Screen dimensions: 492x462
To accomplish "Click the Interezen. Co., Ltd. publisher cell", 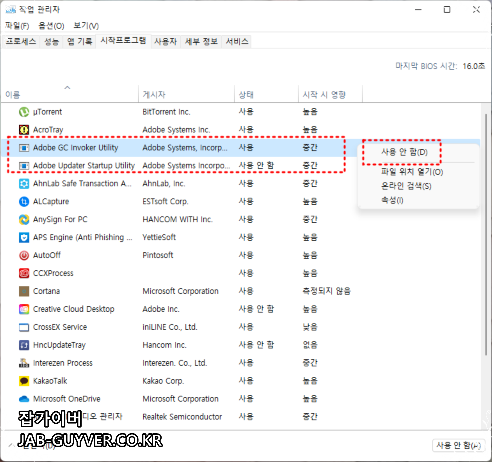I will pos(175,363).
